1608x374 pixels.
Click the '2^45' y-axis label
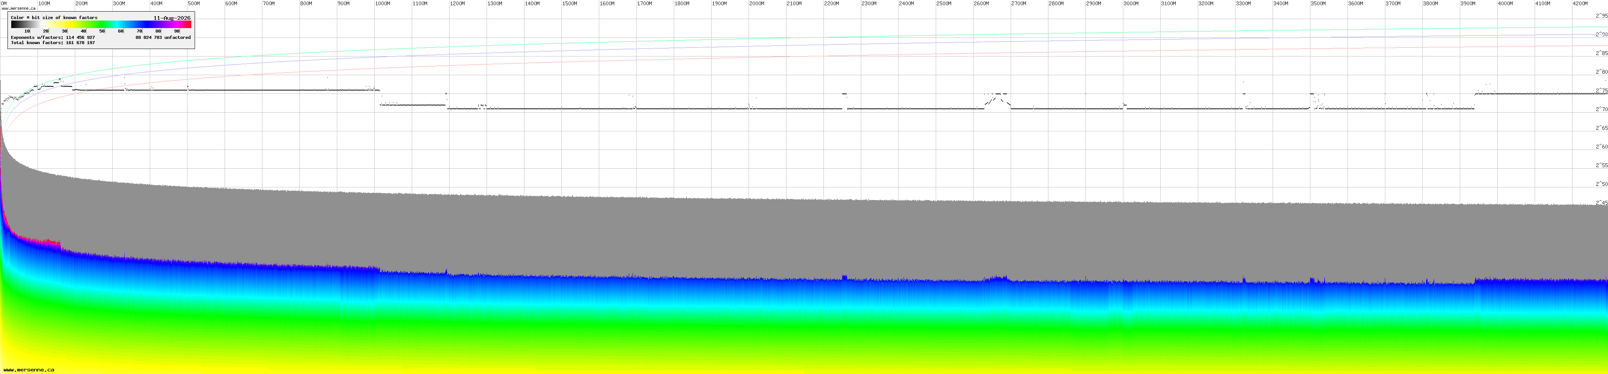pos(1602,203)
